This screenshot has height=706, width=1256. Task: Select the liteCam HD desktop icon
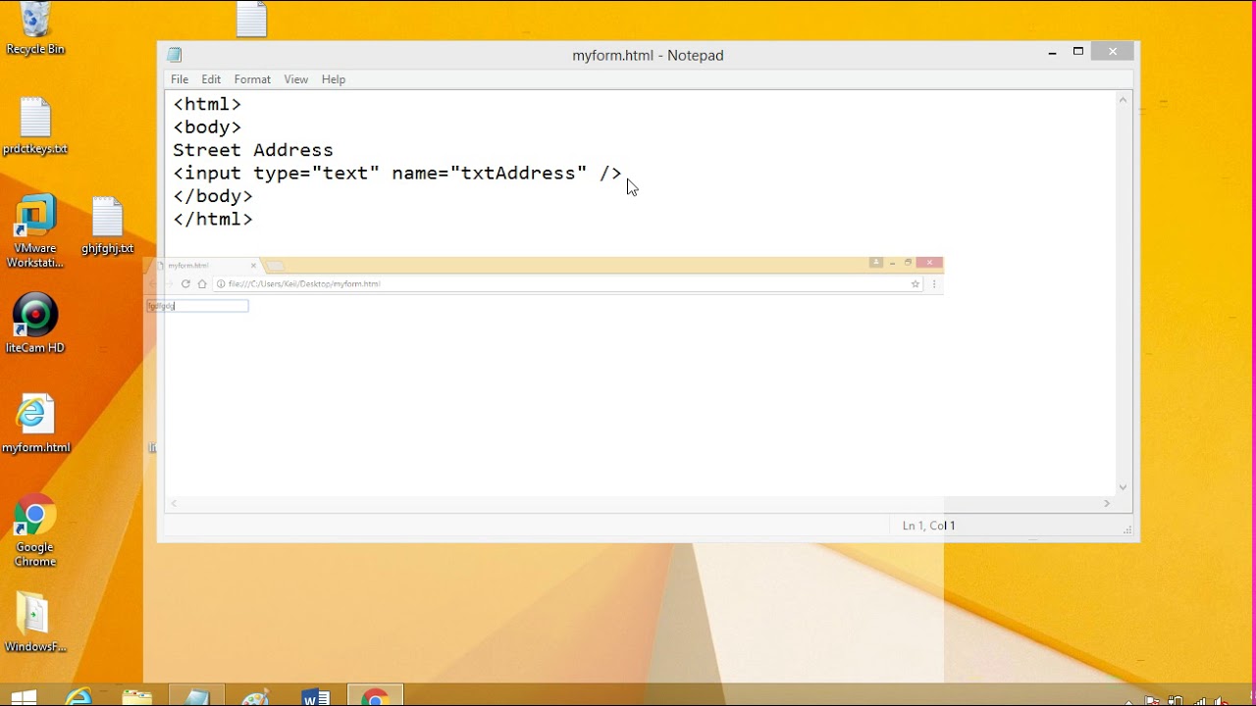(35, 324)
